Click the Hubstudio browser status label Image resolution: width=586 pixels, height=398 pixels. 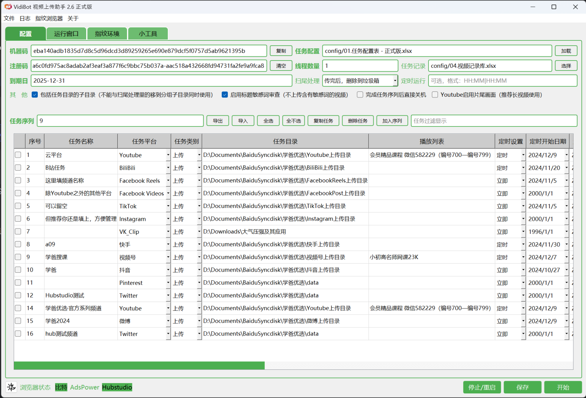coord(117,387)
